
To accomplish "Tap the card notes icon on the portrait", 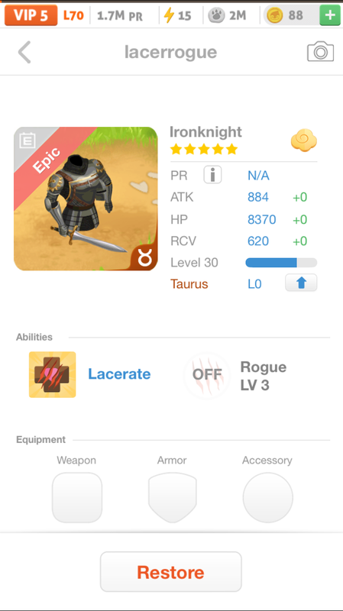I will click(x=28, y=141).
